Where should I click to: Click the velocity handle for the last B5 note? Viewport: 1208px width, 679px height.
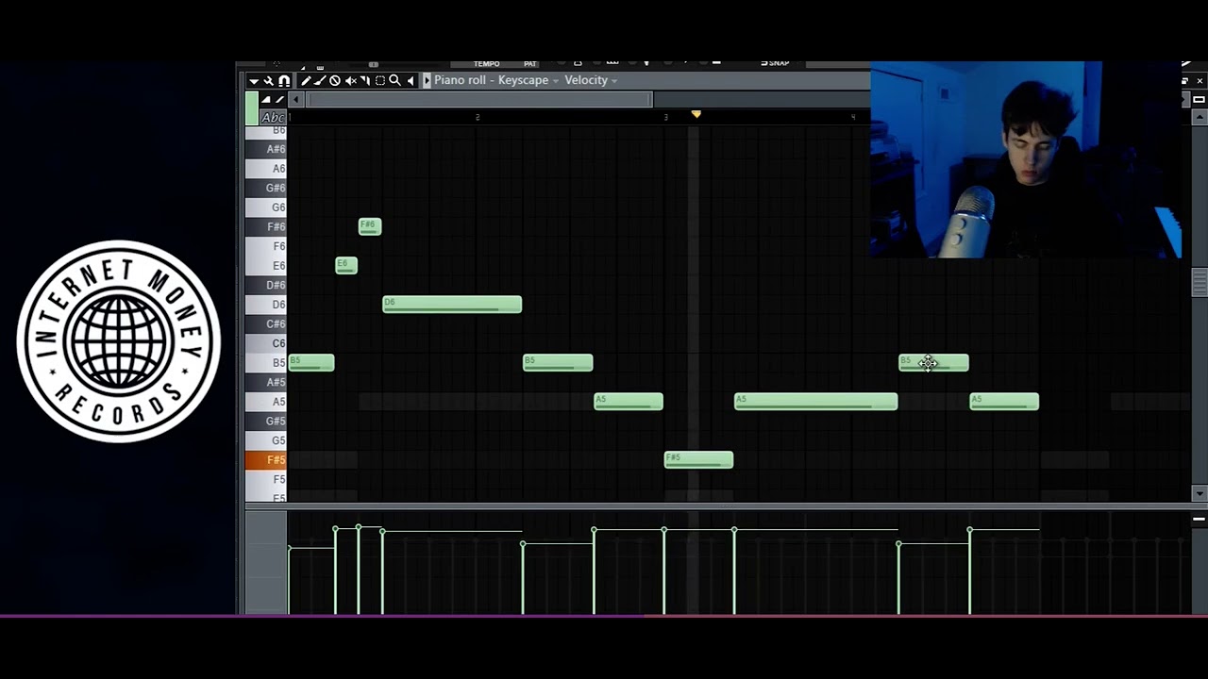(898, 544)
